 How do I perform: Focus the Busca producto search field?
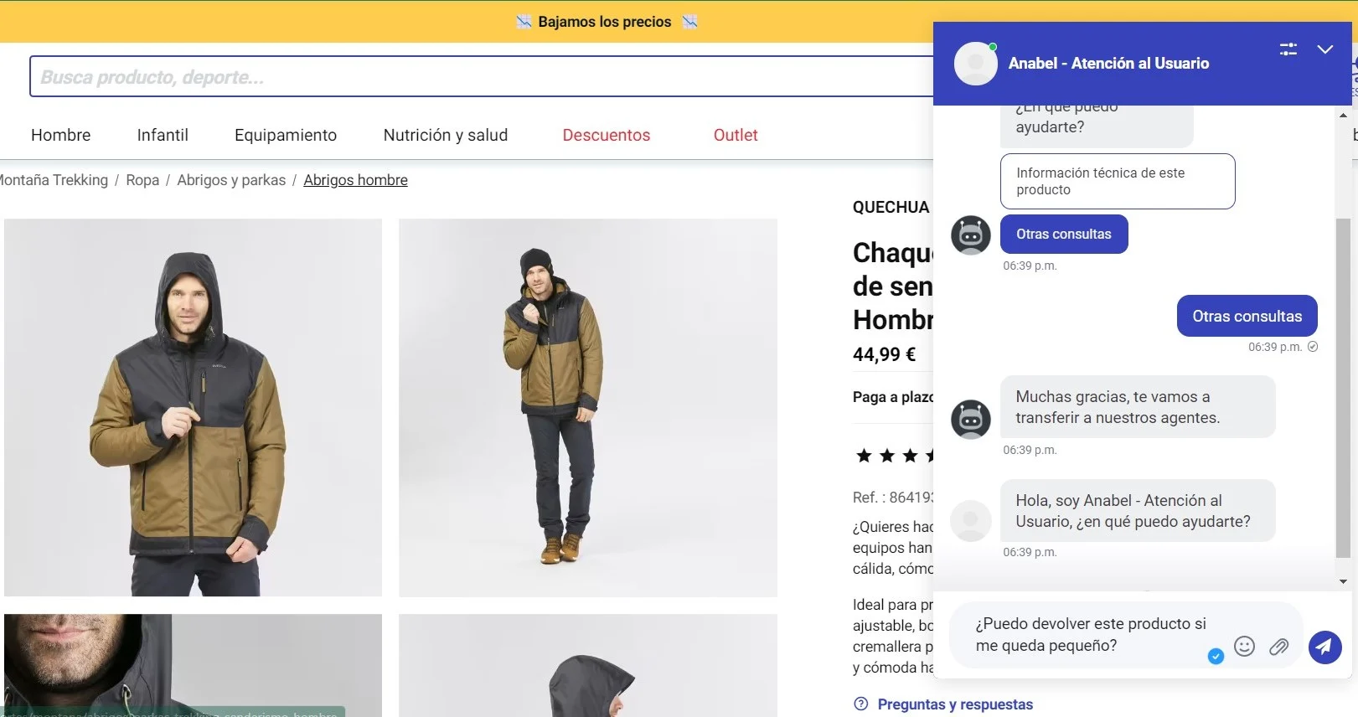click(x=482, y=77)
